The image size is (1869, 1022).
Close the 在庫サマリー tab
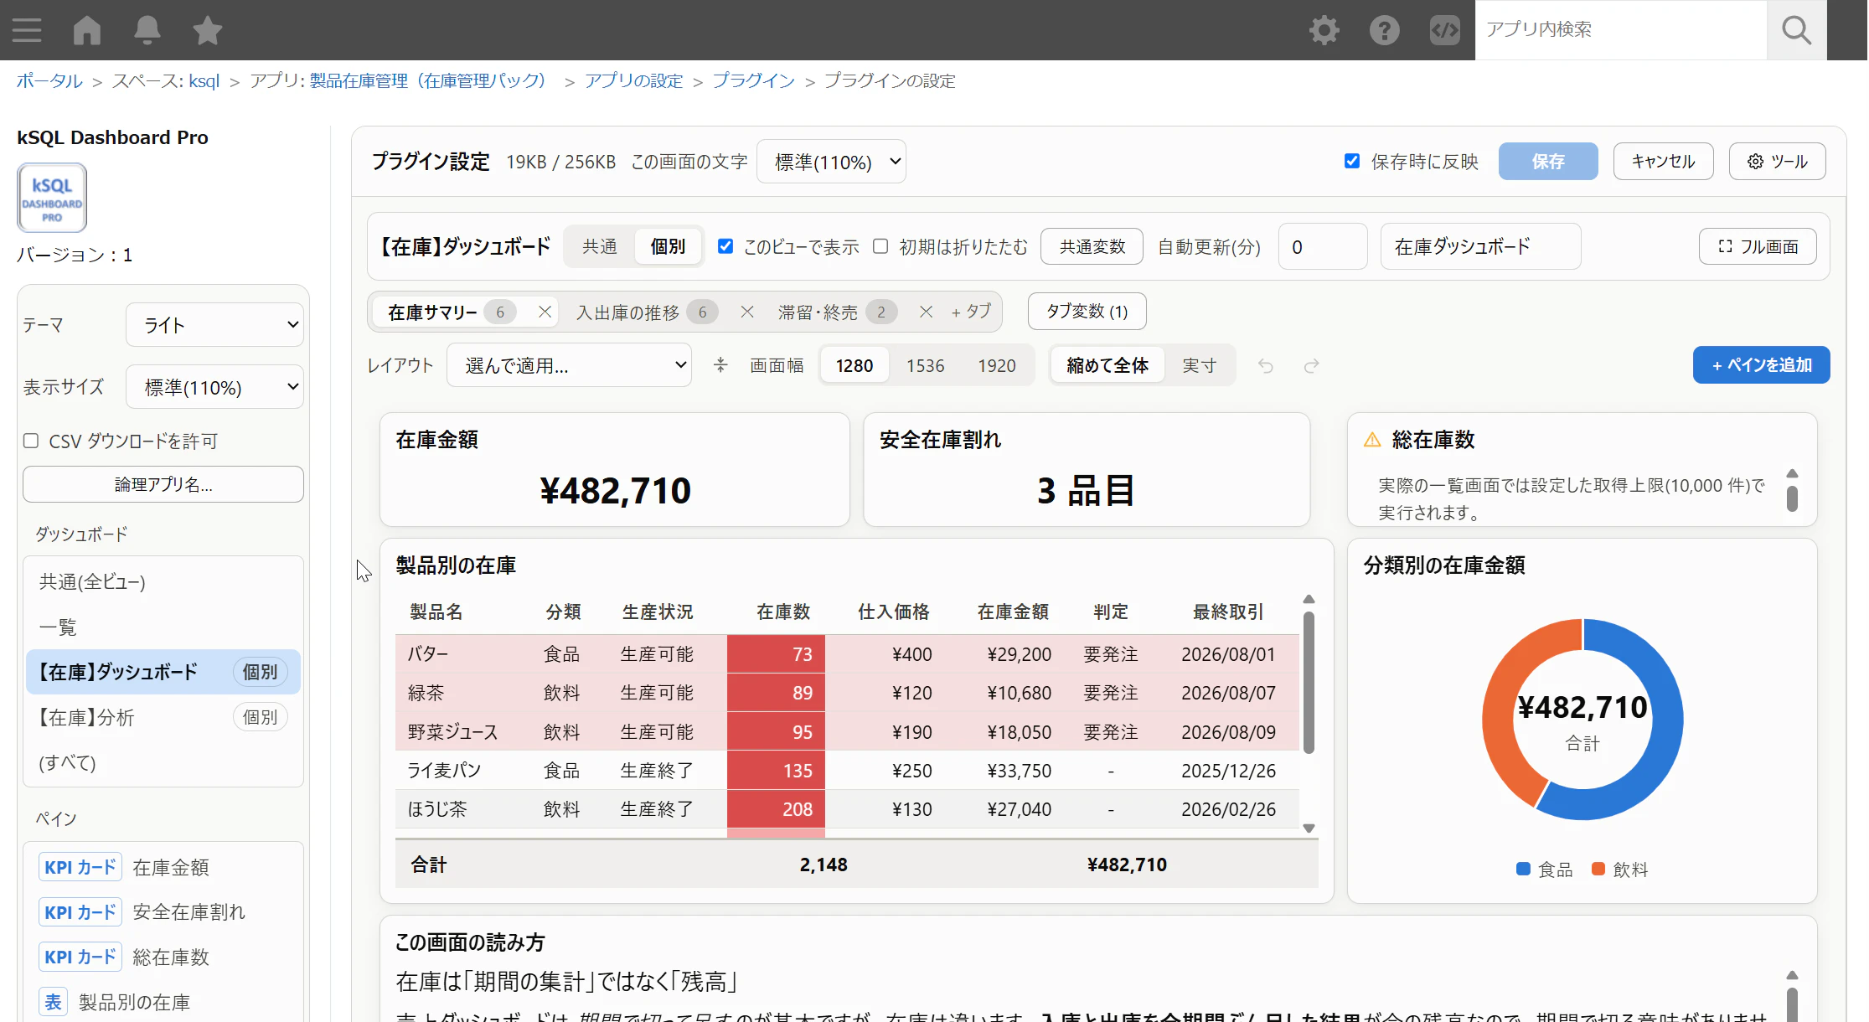(545, 312)
